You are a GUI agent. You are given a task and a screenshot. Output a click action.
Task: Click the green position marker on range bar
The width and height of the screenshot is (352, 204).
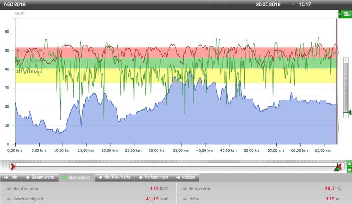click(x=337, y=168)
